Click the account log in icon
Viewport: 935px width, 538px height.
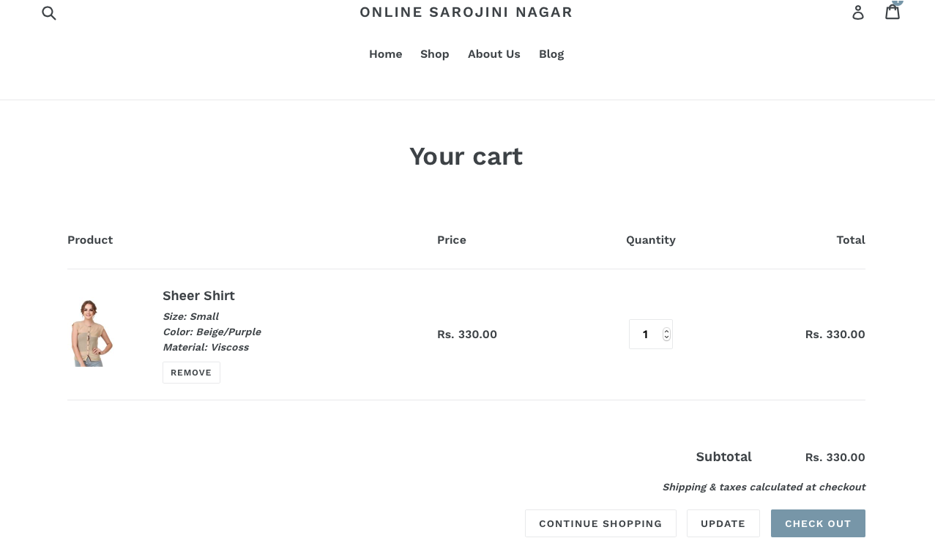click(x=858, y=12)
